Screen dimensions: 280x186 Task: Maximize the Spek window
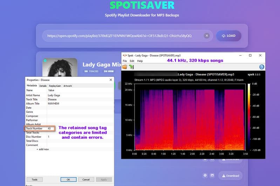[250, 55]
